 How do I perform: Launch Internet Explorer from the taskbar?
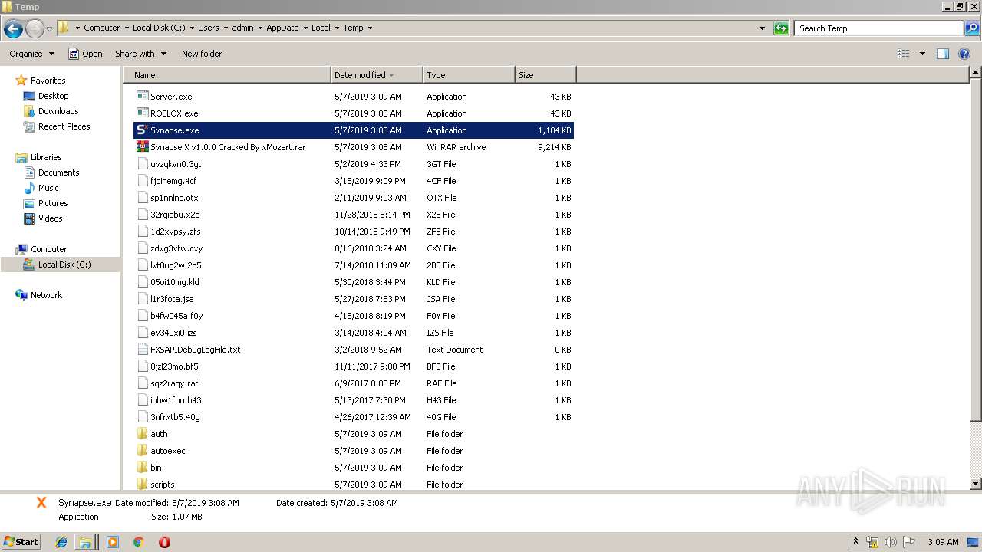61,542
